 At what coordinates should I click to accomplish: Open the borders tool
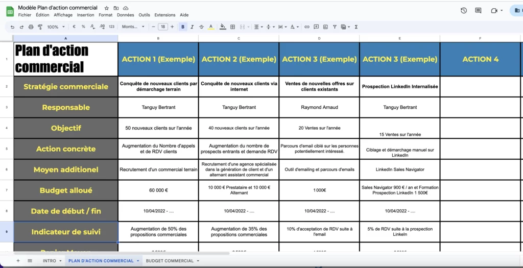pyautogui.click(x=233, y=27)
